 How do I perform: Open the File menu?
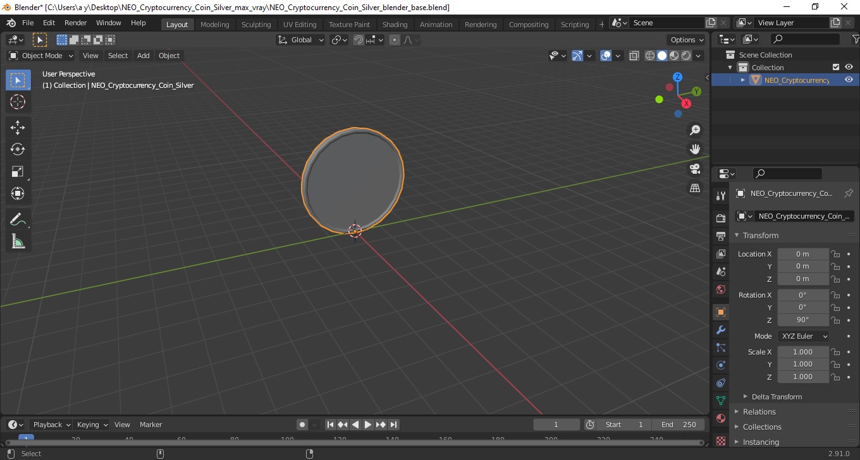coord(28,23)
